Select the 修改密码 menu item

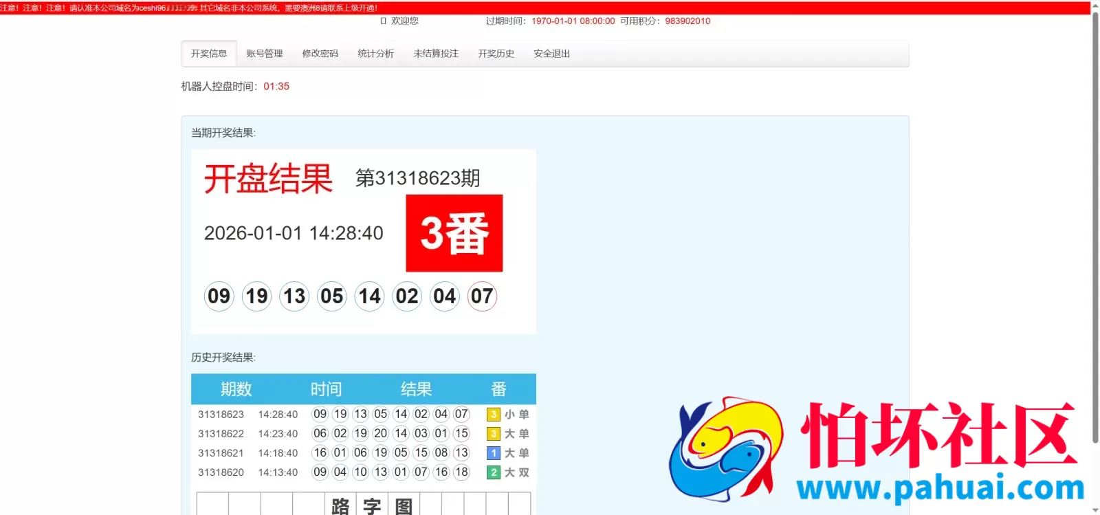[320, 54]
